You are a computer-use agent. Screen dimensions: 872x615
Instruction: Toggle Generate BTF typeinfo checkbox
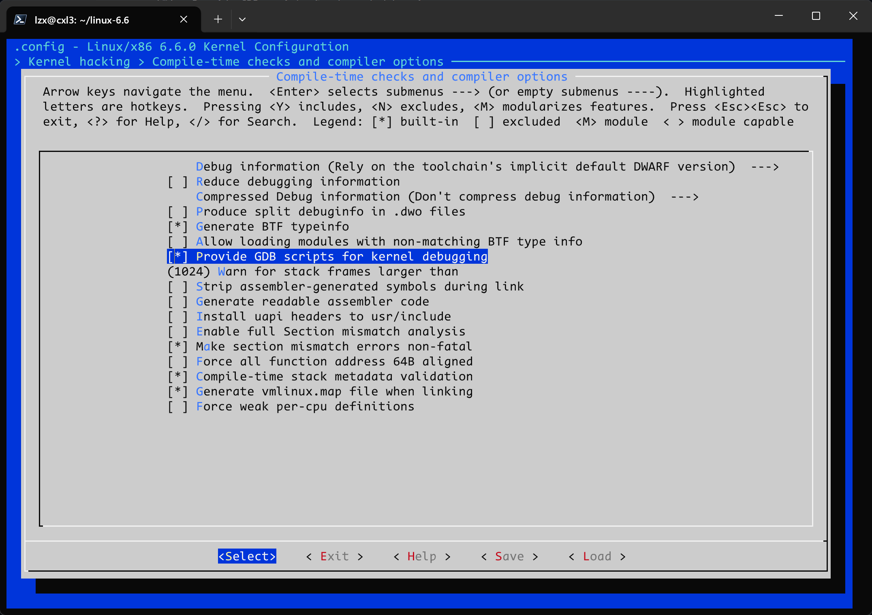coord(178,226)
